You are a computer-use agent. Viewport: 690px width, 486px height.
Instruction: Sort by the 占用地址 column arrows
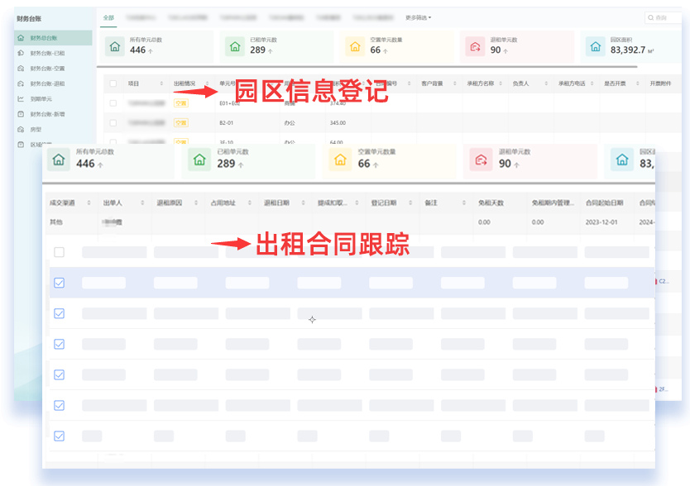pyautogui.click(x=250, y=202)
